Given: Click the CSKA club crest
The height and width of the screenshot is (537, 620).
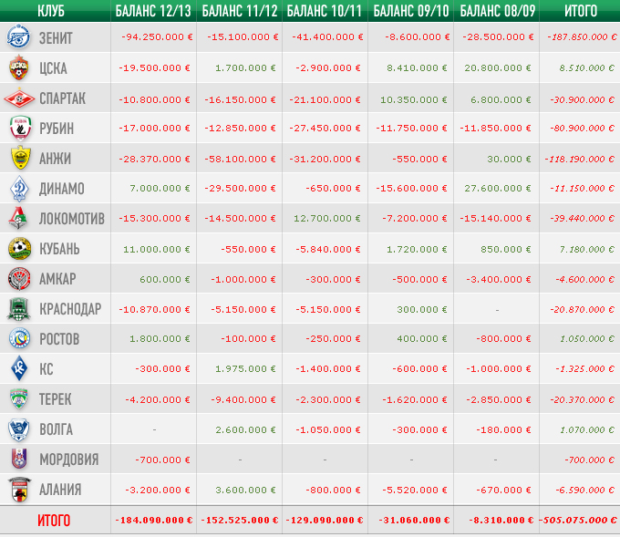Looking at the screenshot, I should click(x=19, y=67).
